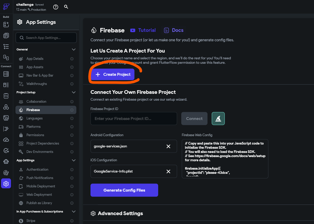Open Walkthroughs settings
The width and height of the screenshot is (314, 224).
[x=46, y=84]
